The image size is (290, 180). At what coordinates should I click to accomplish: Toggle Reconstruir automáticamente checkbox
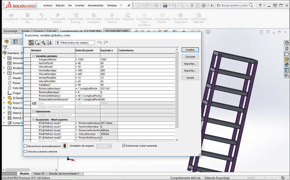pyautogui.click(x=26, y=146)
